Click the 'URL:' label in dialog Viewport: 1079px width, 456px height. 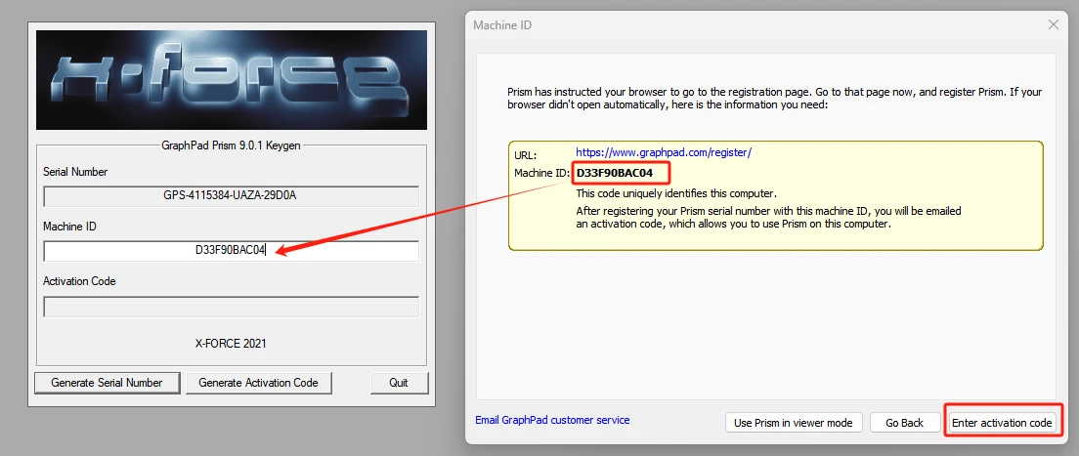coord(525,155)
